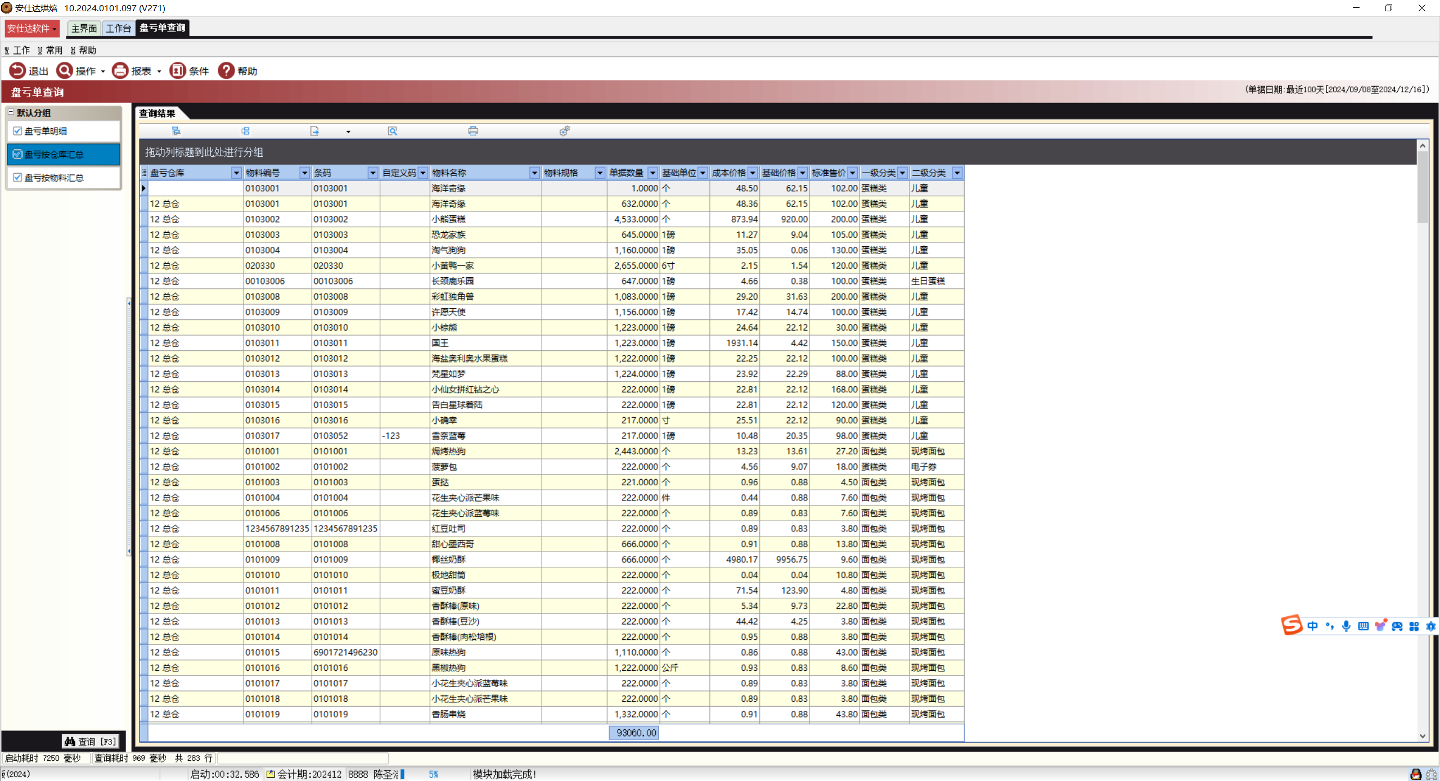Click the collapse grouping icon in results toolbar
The height and width of the screenshot is (781, 1440).
click(x=245, y=131)
